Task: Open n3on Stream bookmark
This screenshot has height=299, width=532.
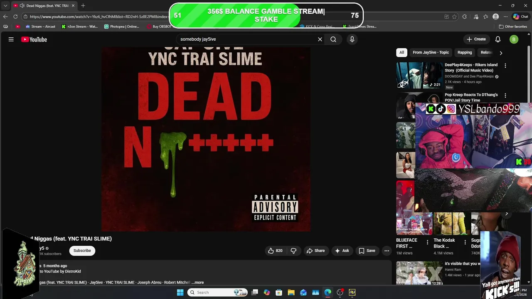Action: (80, 26)
